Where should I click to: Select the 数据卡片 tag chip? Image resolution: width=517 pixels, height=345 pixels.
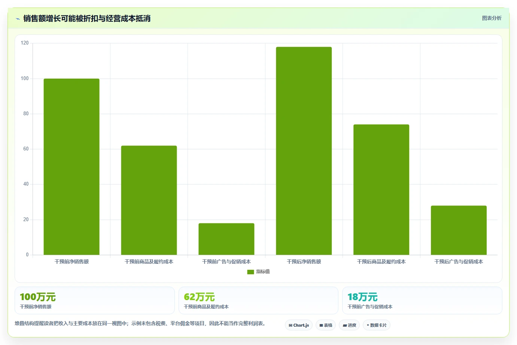(x=377, y=325)
